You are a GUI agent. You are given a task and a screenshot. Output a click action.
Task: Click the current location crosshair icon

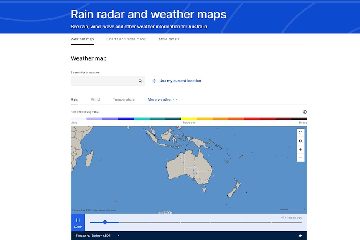154,81
